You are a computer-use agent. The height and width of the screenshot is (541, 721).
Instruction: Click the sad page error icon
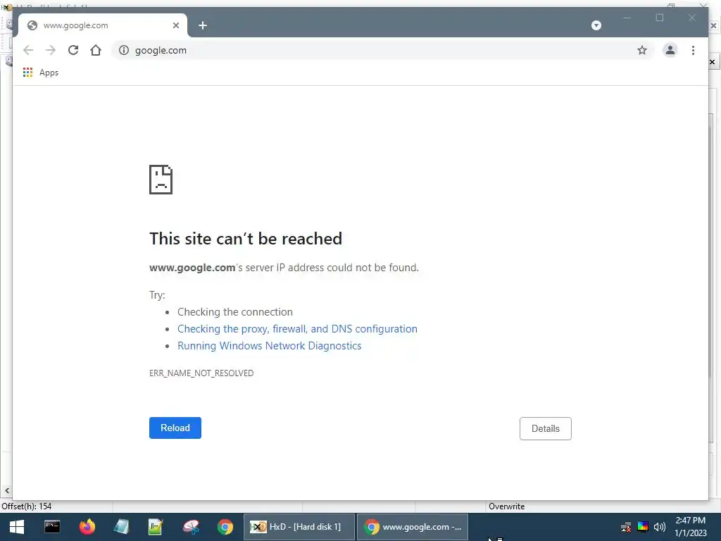pos(161,180)
